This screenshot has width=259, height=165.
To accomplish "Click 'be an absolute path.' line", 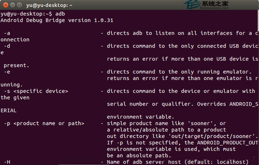I will (x=139, y=156).
